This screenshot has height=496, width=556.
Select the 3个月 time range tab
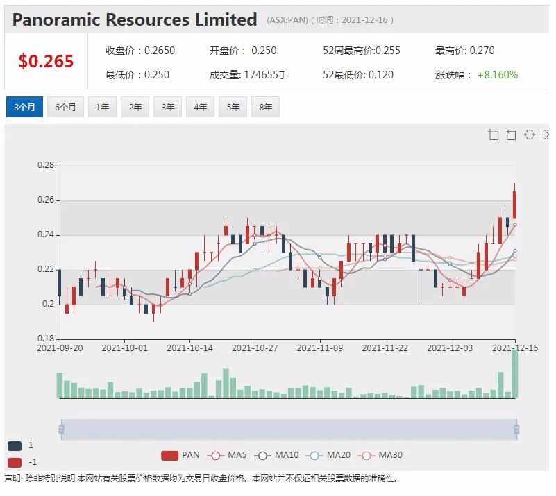tap(24, 107)
